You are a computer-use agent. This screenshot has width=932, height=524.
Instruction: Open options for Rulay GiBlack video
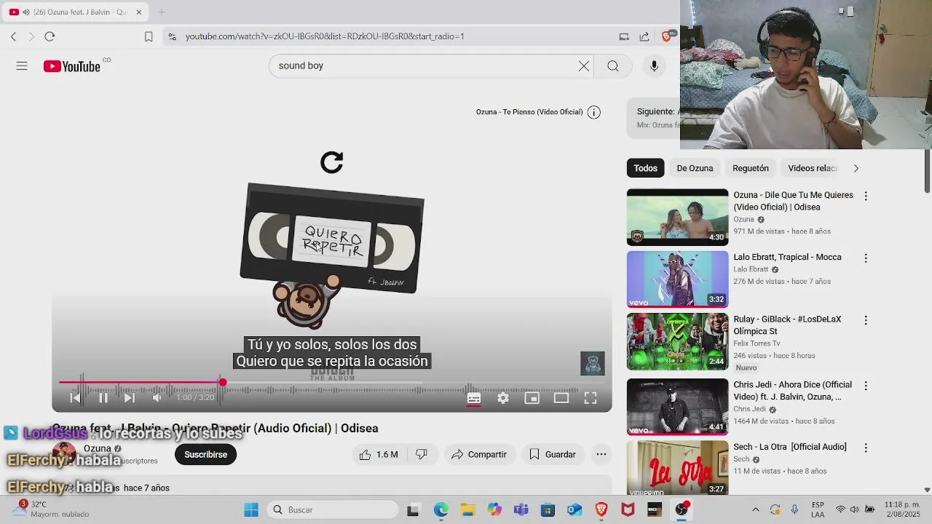click(866, 320)
